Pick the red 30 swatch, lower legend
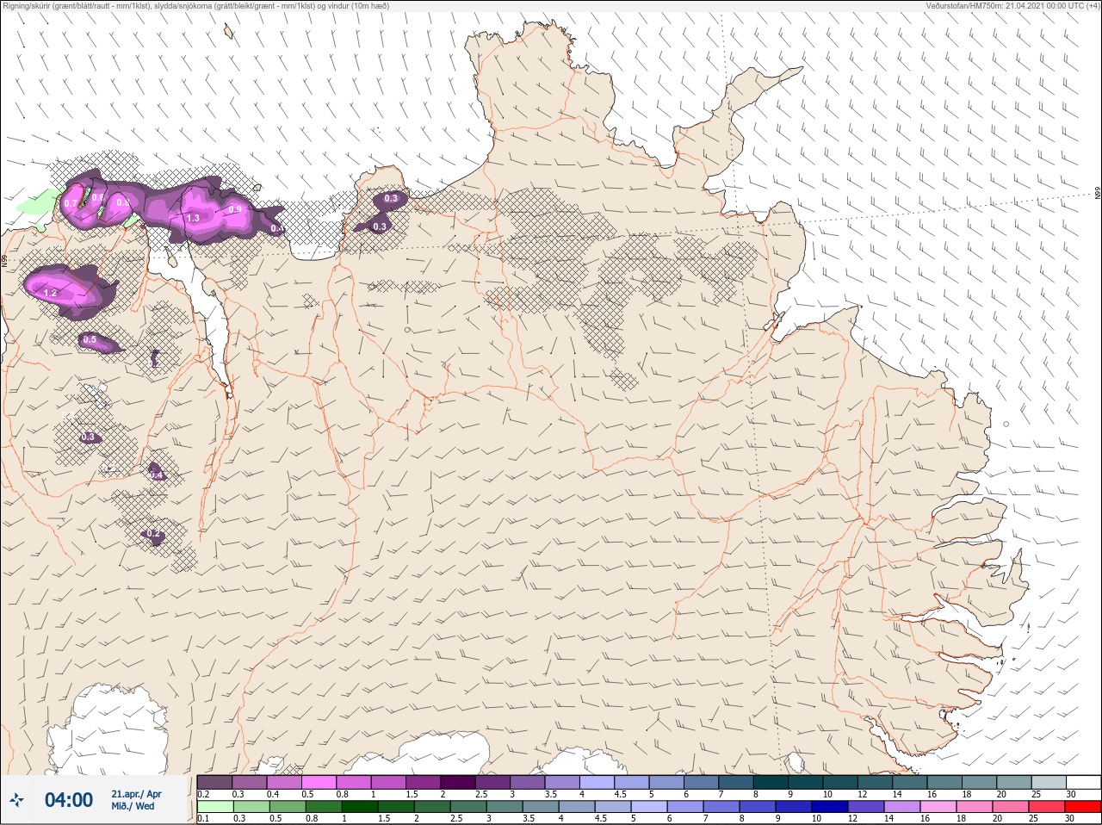The width and height of the screenshot is (1102, 825). [x=1083, y=808]
